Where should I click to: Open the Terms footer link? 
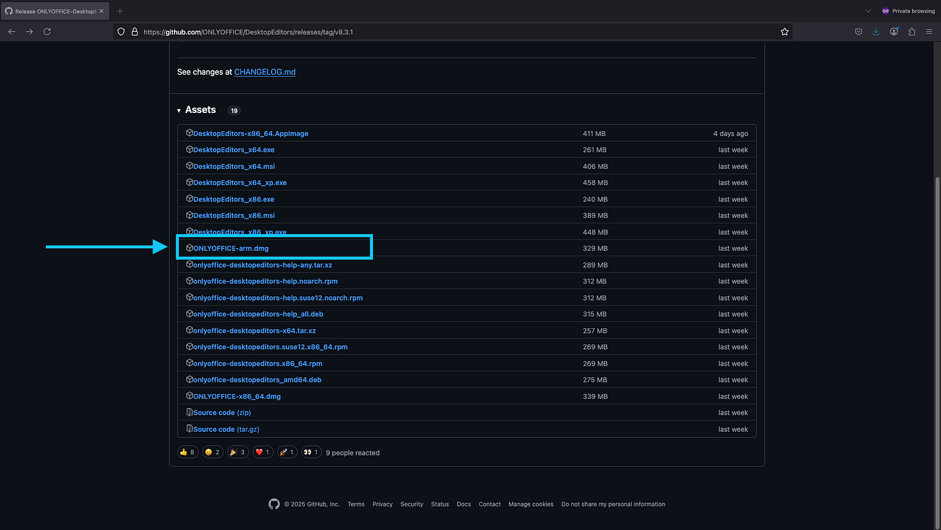356,504
